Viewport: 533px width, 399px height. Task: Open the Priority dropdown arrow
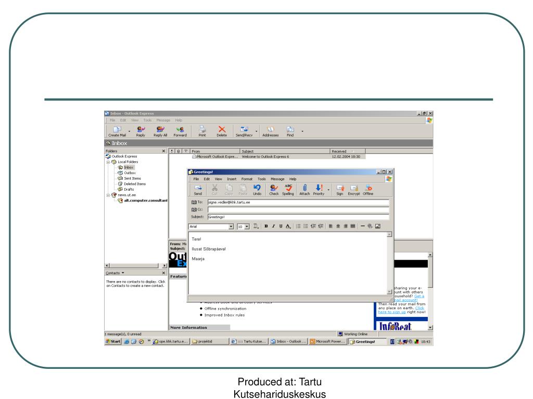click(328, 190)
